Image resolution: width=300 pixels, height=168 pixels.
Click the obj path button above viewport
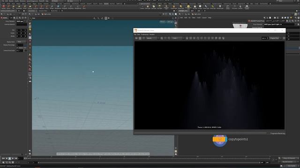pos(37,14)
